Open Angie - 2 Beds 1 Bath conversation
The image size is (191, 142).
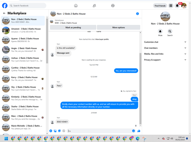(x=23, y=50)
